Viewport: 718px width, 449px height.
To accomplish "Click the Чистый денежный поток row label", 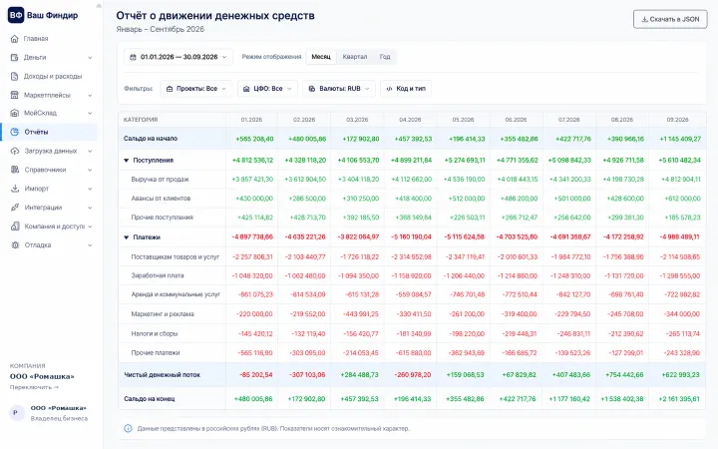I will click(163, 375).
